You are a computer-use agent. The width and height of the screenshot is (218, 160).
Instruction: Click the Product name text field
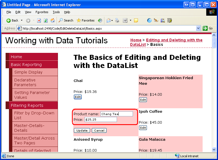coord(116,114)
